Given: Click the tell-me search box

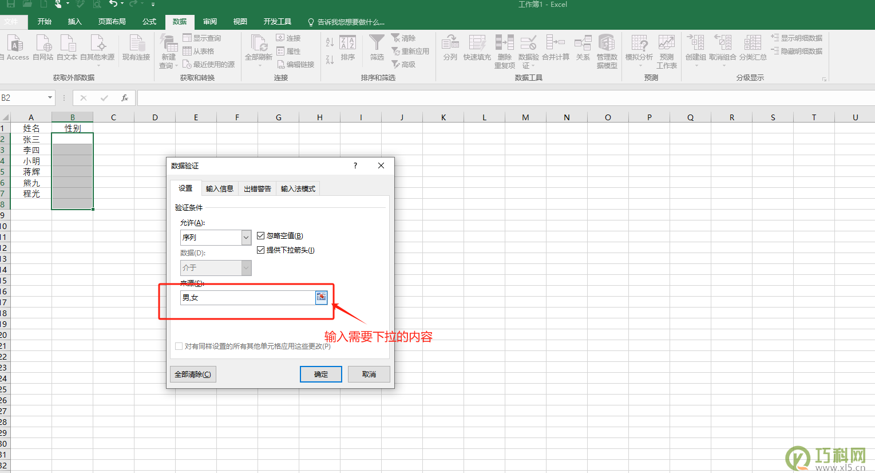Looking at the screenshot, I should click(x=347, y=22).
